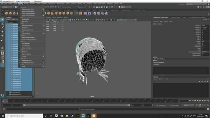The width and height of the screenshot is (210, 118).
Task: Open the Modeling menu set dropdown
Action: [x=7, y=7]
